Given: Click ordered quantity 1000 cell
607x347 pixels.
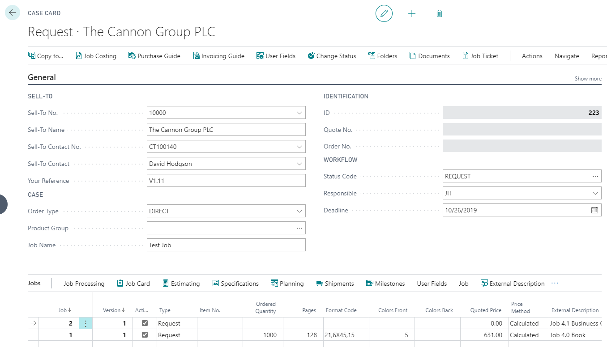Looking at the screenshot, I should click(x=263, y=335).
